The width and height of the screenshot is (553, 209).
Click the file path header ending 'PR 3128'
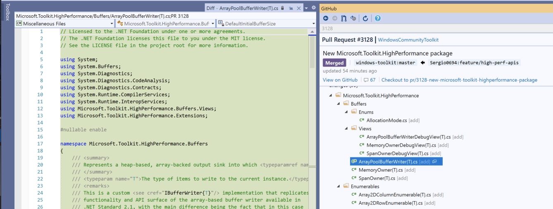[x=102, y=16]
